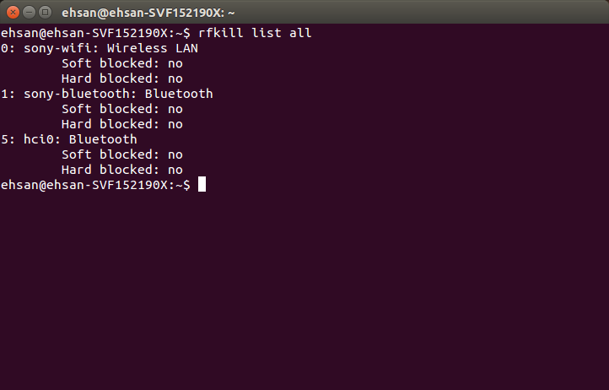
Task: Click Hard blocked line under sony-wifi
Action: click(122, 79)
